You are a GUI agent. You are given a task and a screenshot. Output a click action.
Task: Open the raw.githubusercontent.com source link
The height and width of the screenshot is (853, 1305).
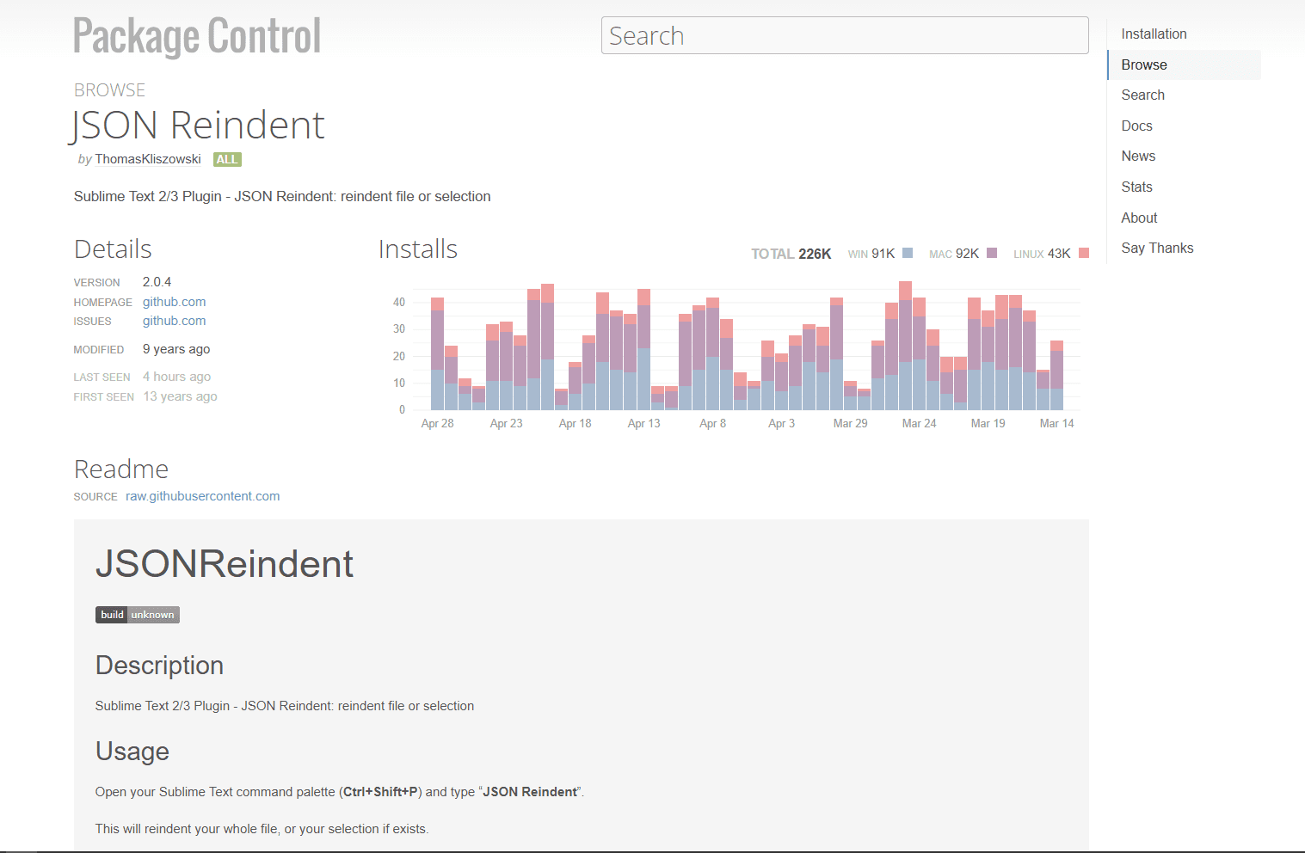pos(202,496)
